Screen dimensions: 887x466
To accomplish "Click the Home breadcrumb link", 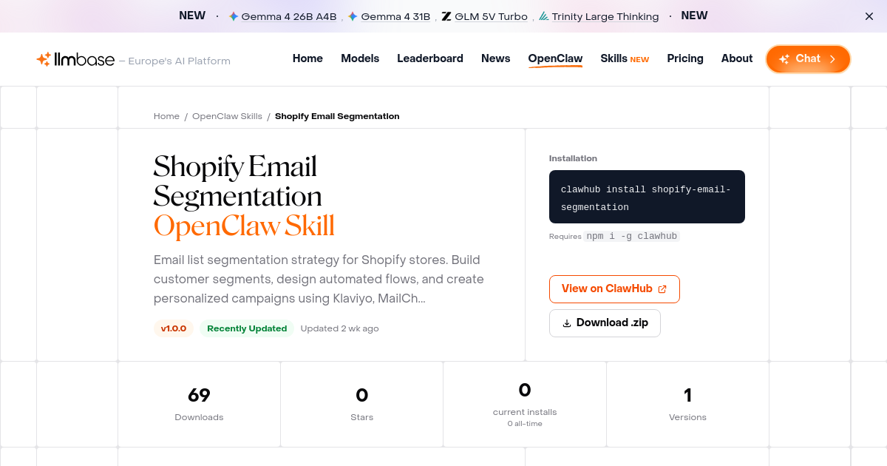I will (x=166, y=116).
